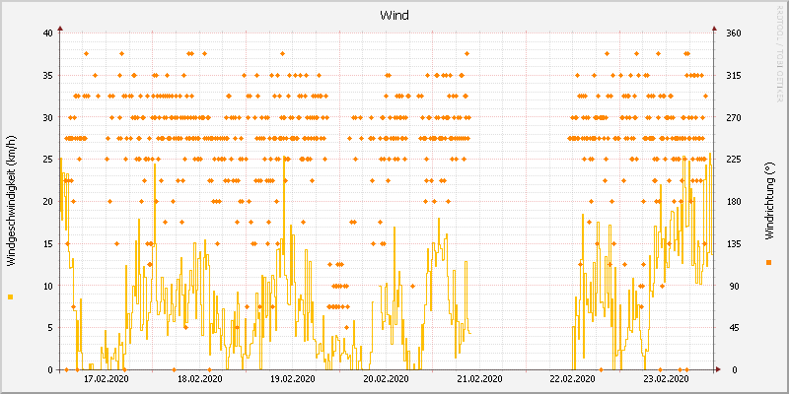Click right axis value 270
The width and height of the screenshot is (789, 394).
733,117
